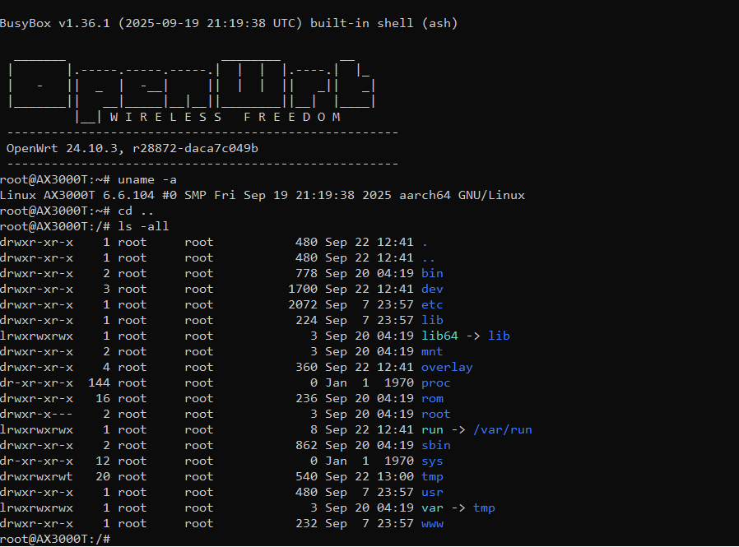739x547 pixels.
Task: Click the 'lib64' symlink name
Action: pos(439,336)
